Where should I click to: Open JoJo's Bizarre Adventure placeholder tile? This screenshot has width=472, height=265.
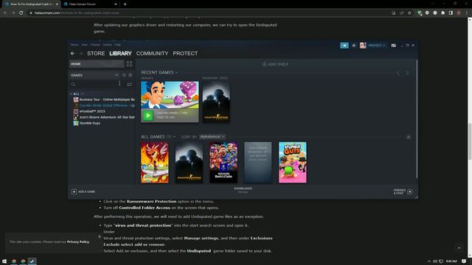coord(257,163)
